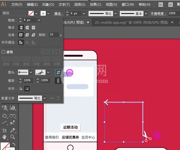
Task: Click 近期活动 label in the phone mockup
Action: (x=70, y=127)
